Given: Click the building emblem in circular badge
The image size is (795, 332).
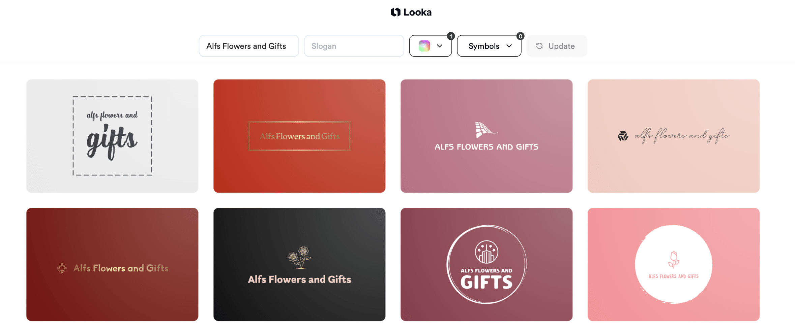Looking at the screenshot, I should pyautogui.click(x=487, y=252).
